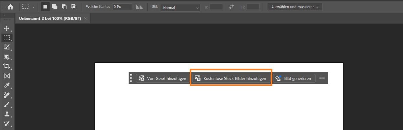Swap width and height values icon
This screenshot has width=403, height=130.
231,7
